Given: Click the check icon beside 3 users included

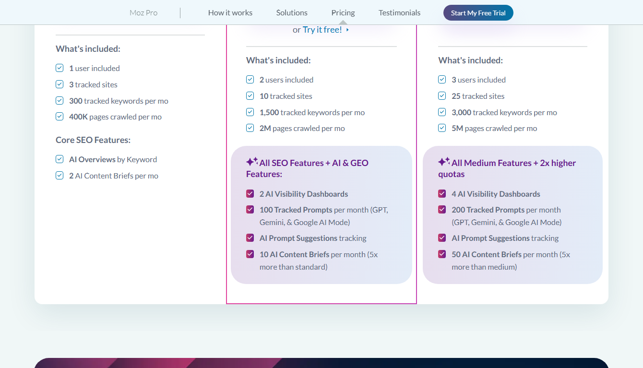Looking at the screenshot, I should pyautogui.click(x=442, y=80).
